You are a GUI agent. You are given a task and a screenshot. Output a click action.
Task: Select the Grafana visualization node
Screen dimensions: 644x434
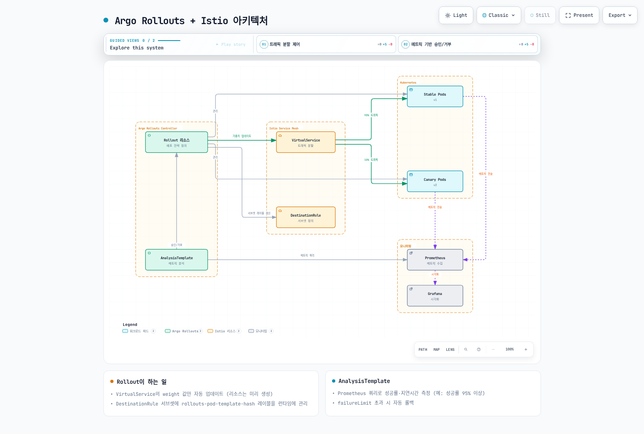pyautogui.click(x=435, y=296)
